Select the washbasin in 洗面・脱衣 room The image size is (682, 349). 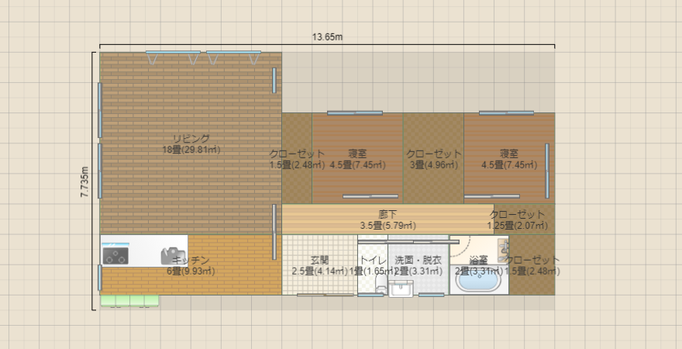(401, 289)
